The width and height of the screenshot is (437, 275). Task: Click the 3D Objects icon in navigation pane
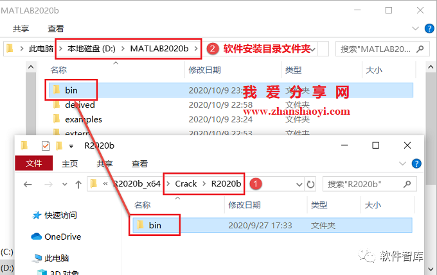tap(42, 272)
